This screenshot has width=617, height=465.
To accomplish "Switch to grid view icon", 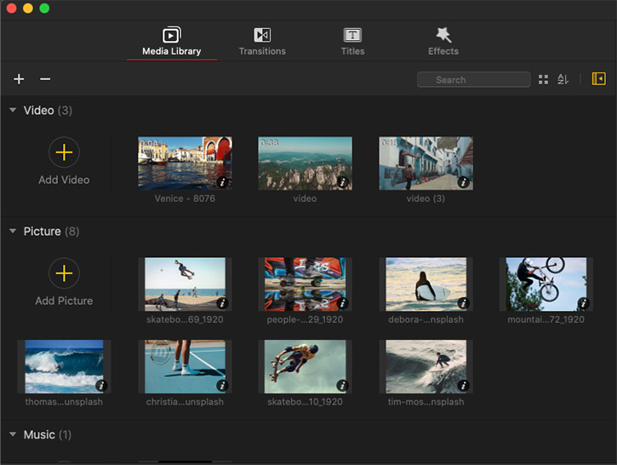I will pos(544,79).
